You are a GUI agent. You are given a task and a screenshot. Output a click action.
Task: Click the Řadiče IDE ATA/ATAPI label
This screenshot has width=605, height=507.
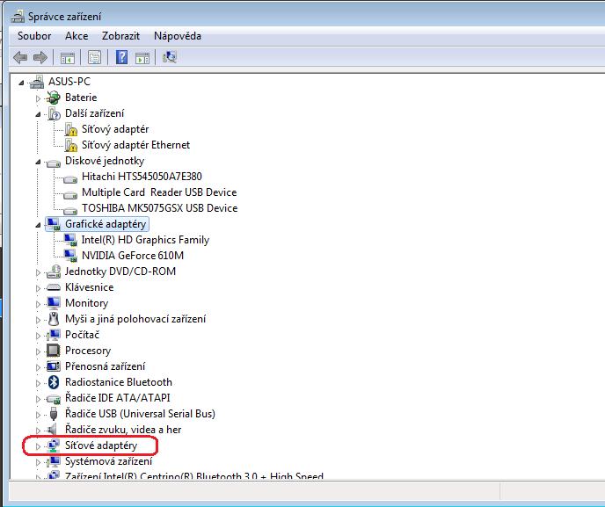pos(117,398)
